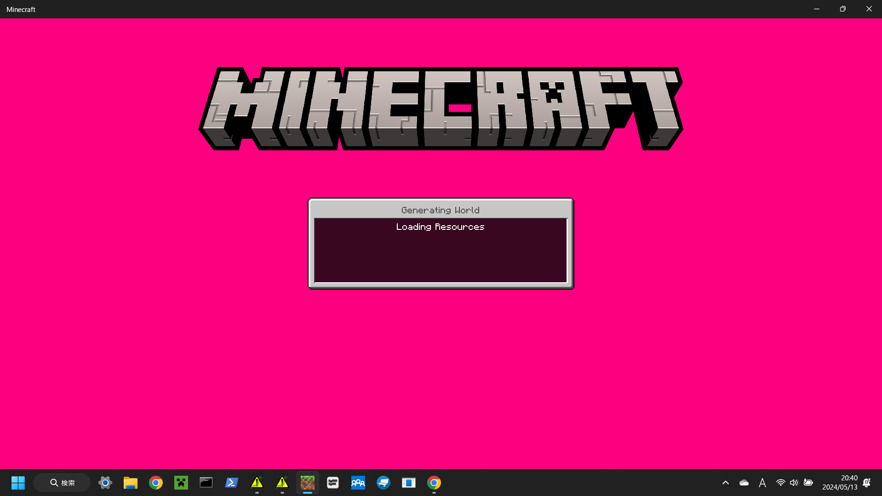Check the battery charging tray icon

808,483
